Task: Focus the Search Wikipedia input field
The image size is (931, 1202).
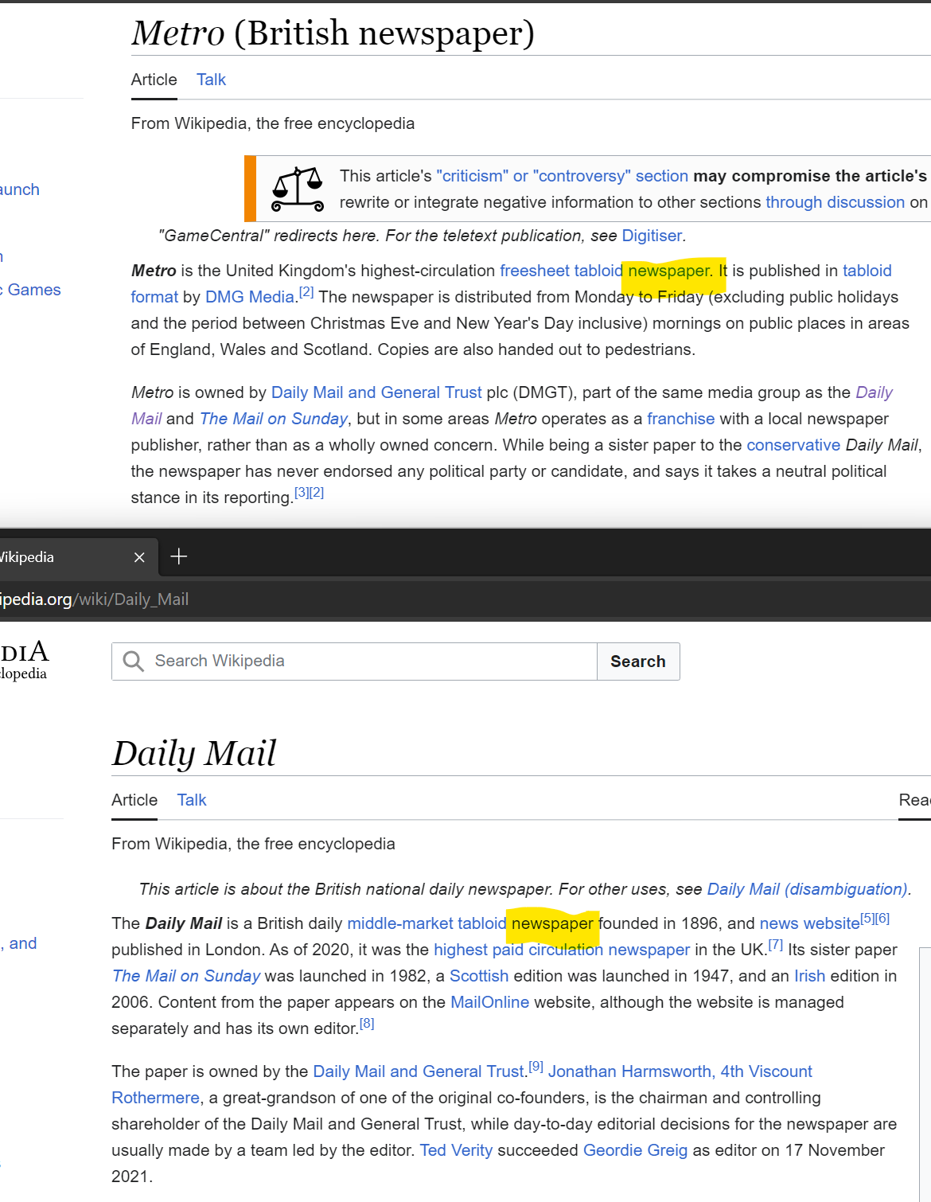Action: [354, 661]
